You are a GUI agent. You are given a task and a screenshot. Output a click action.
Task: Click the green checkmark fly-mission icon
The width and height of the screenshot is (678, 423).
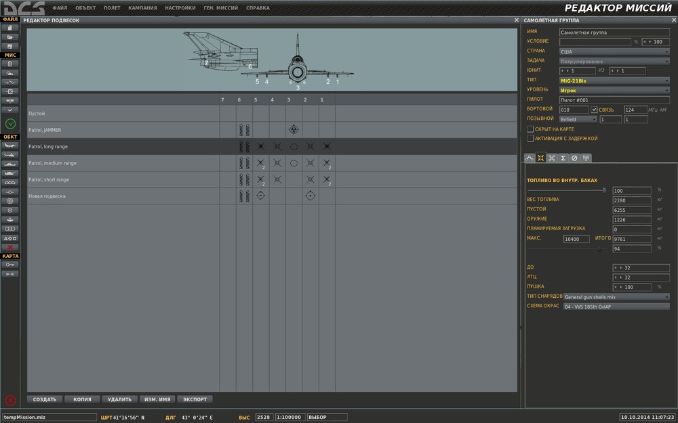[x=10, y=123]
